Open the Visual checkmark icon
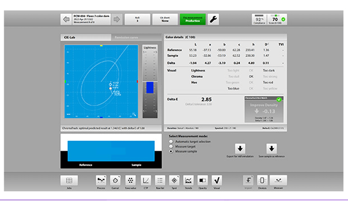 tap(217, 181)
